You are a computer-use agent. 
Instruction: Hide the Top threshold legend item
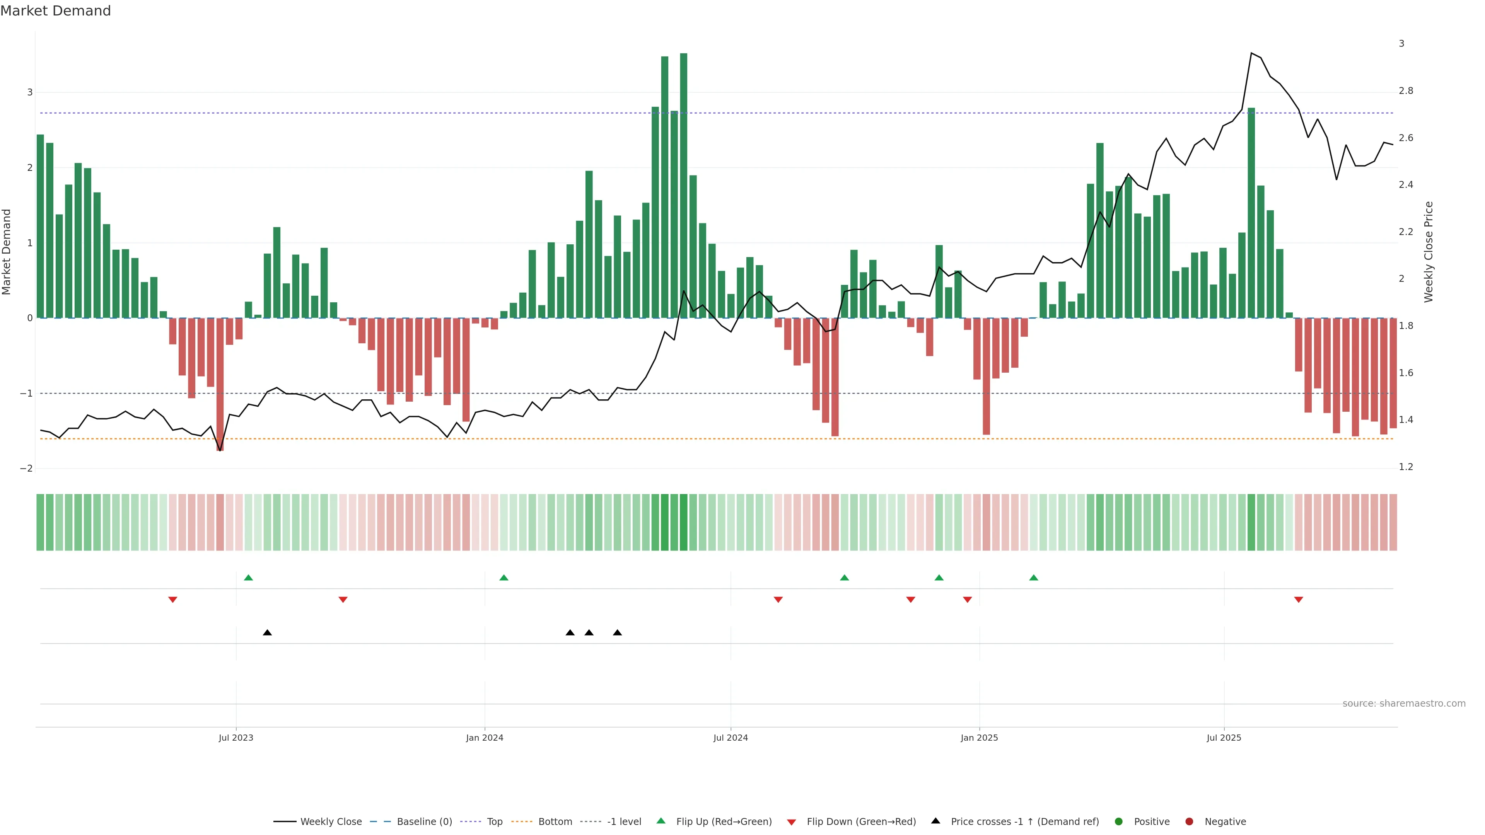(x=494, y=822)
